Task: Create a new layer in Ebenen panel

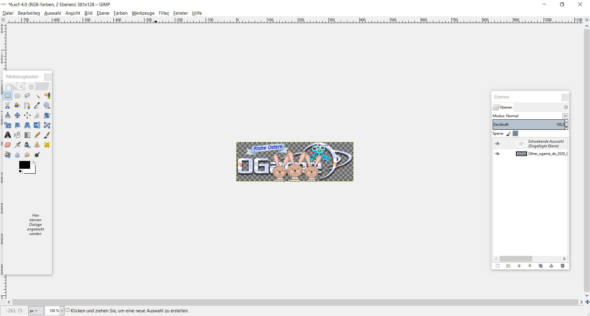Action: (498, 266)
